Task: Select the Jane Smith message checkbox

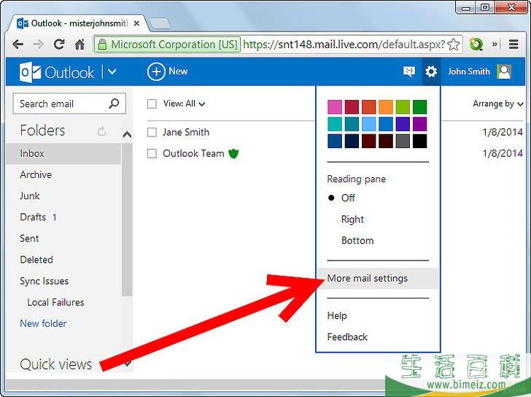Action: pyautogui.click(x=152, y=132)
